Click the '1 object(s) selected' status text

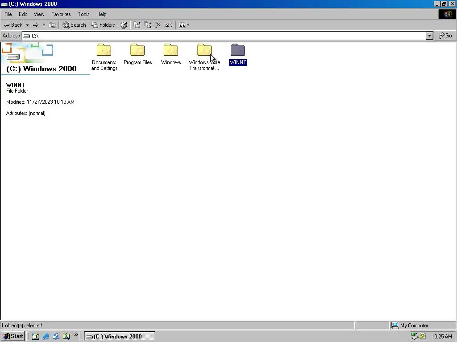22,326
